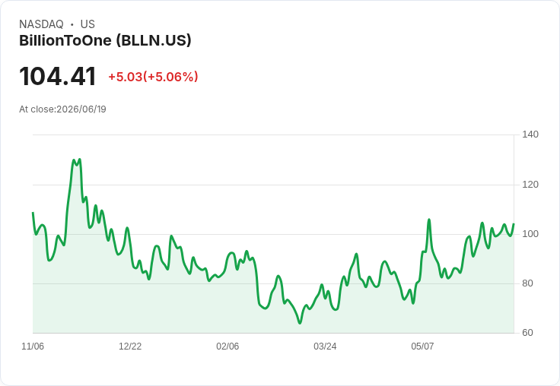Select the NASDAQ exchange label
560x386 pixels.
coord(41,24)
